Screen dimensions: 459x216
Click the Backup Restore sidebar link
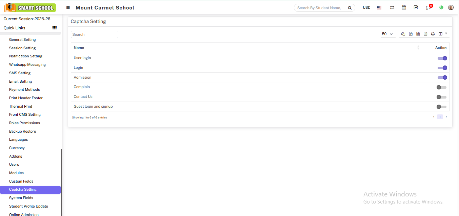coord(22,131)
